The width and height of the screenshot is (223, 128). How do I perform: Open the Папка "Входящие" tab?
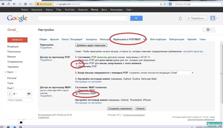[72, 39]
